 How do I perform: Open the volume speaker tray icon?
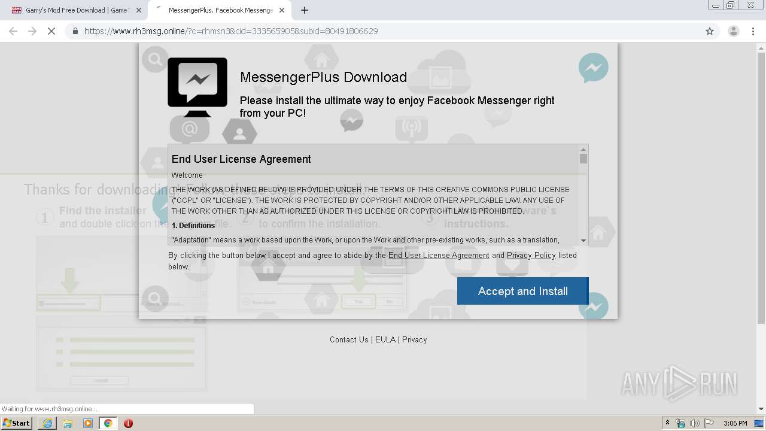click(694, 423)
